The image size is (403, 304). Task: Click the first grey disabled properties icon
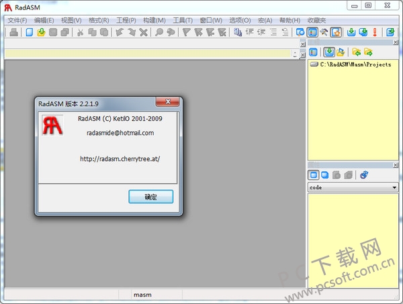337,175
